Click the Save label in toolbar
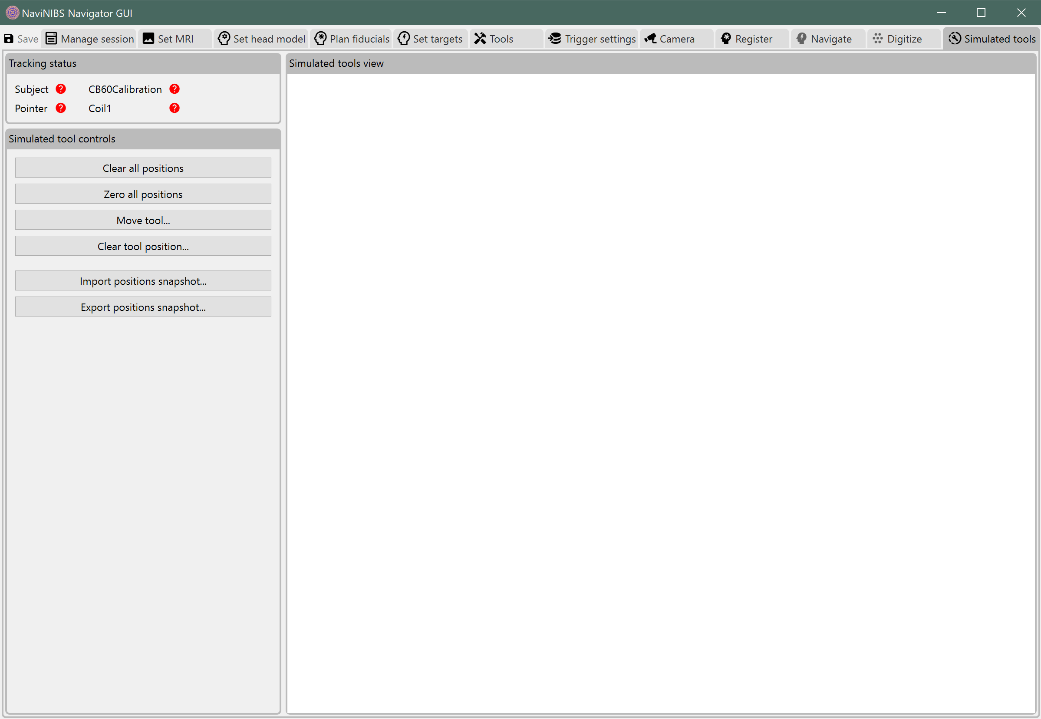Viewport: 1041px width, 719px height. (27, 39)
